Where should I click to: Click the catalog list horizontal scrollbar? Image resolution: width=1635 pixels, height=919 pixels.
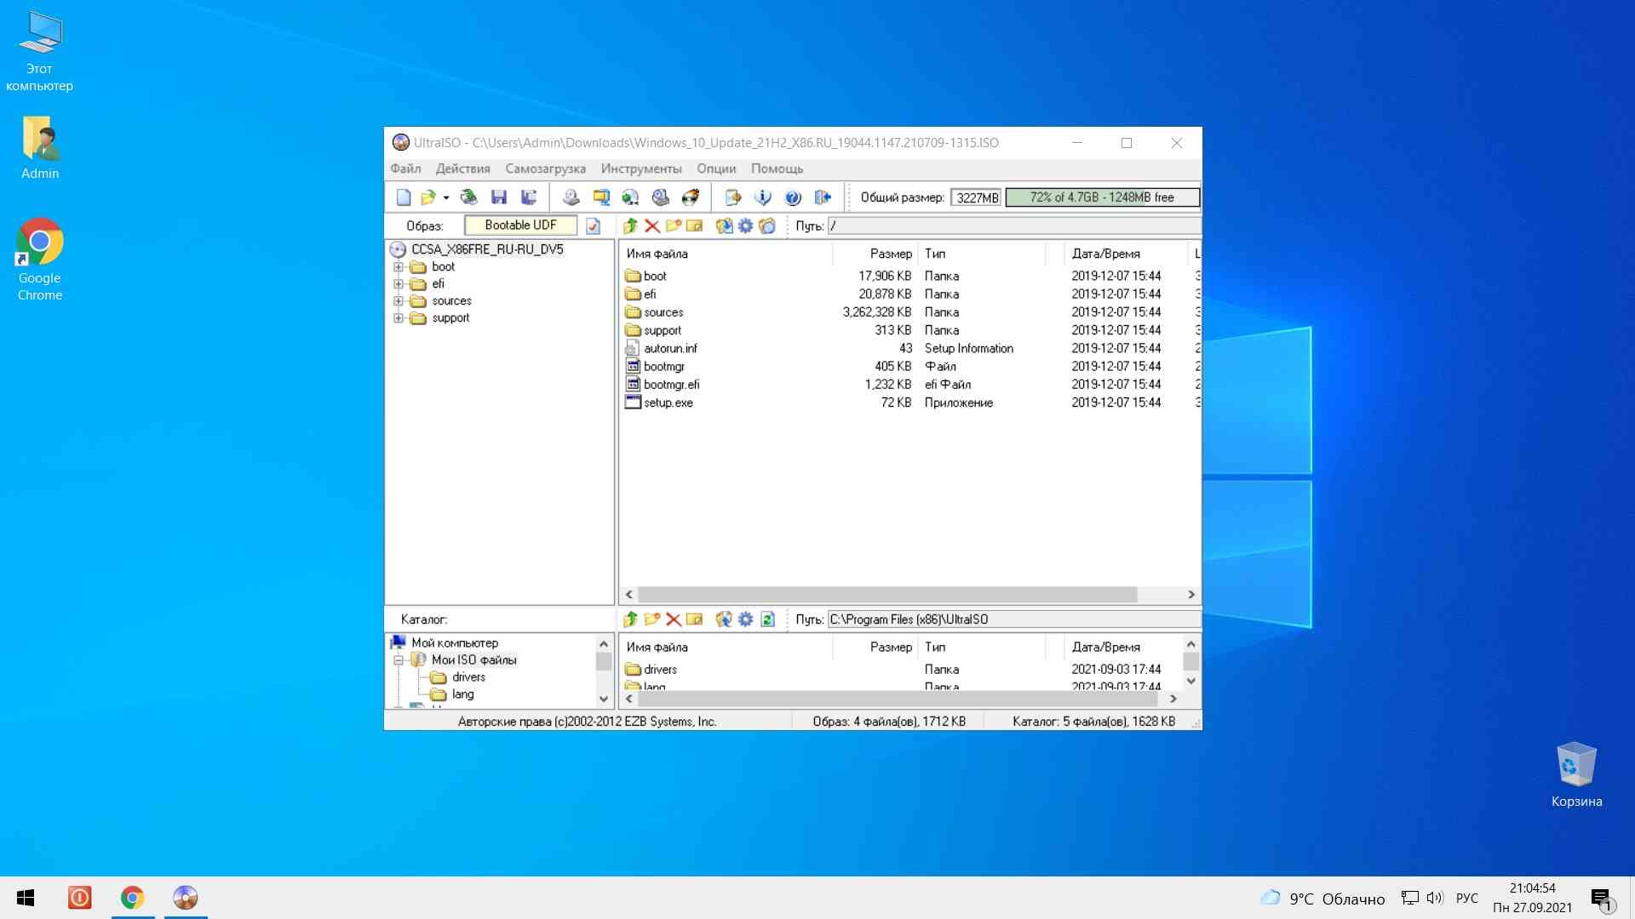(898, 699)
